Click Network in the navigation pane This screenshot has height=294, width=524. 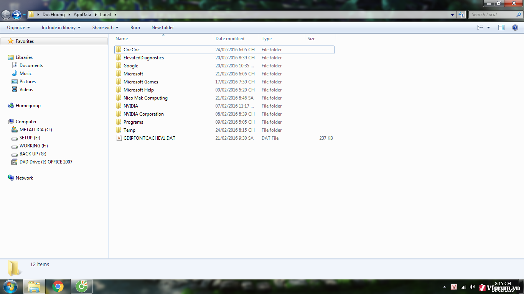point(24,178)
